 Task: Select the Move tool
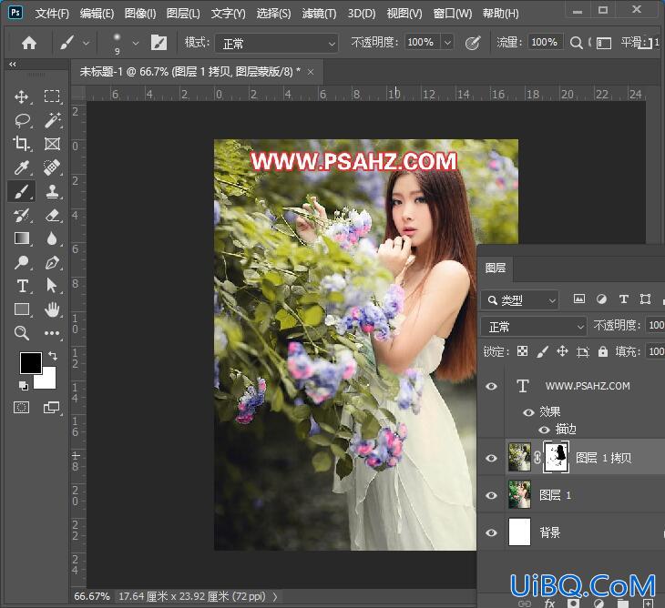click(21, 96)
